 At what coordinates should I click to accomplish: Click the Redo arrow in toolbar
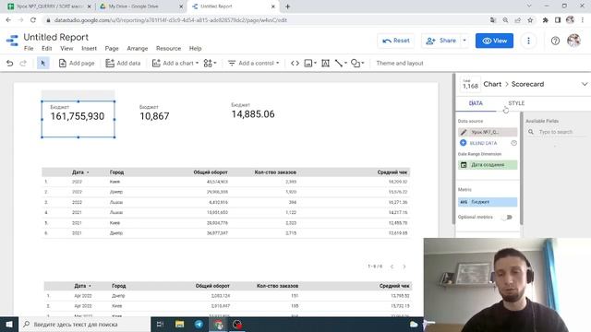(23, 64)
